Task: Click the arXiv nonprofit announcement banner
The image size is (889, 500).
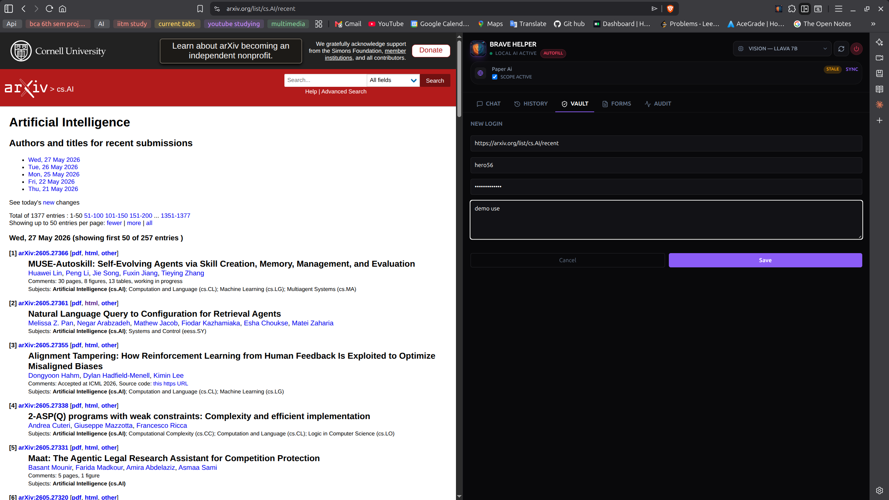Action: pyautogui.click(x=231, y=51)
